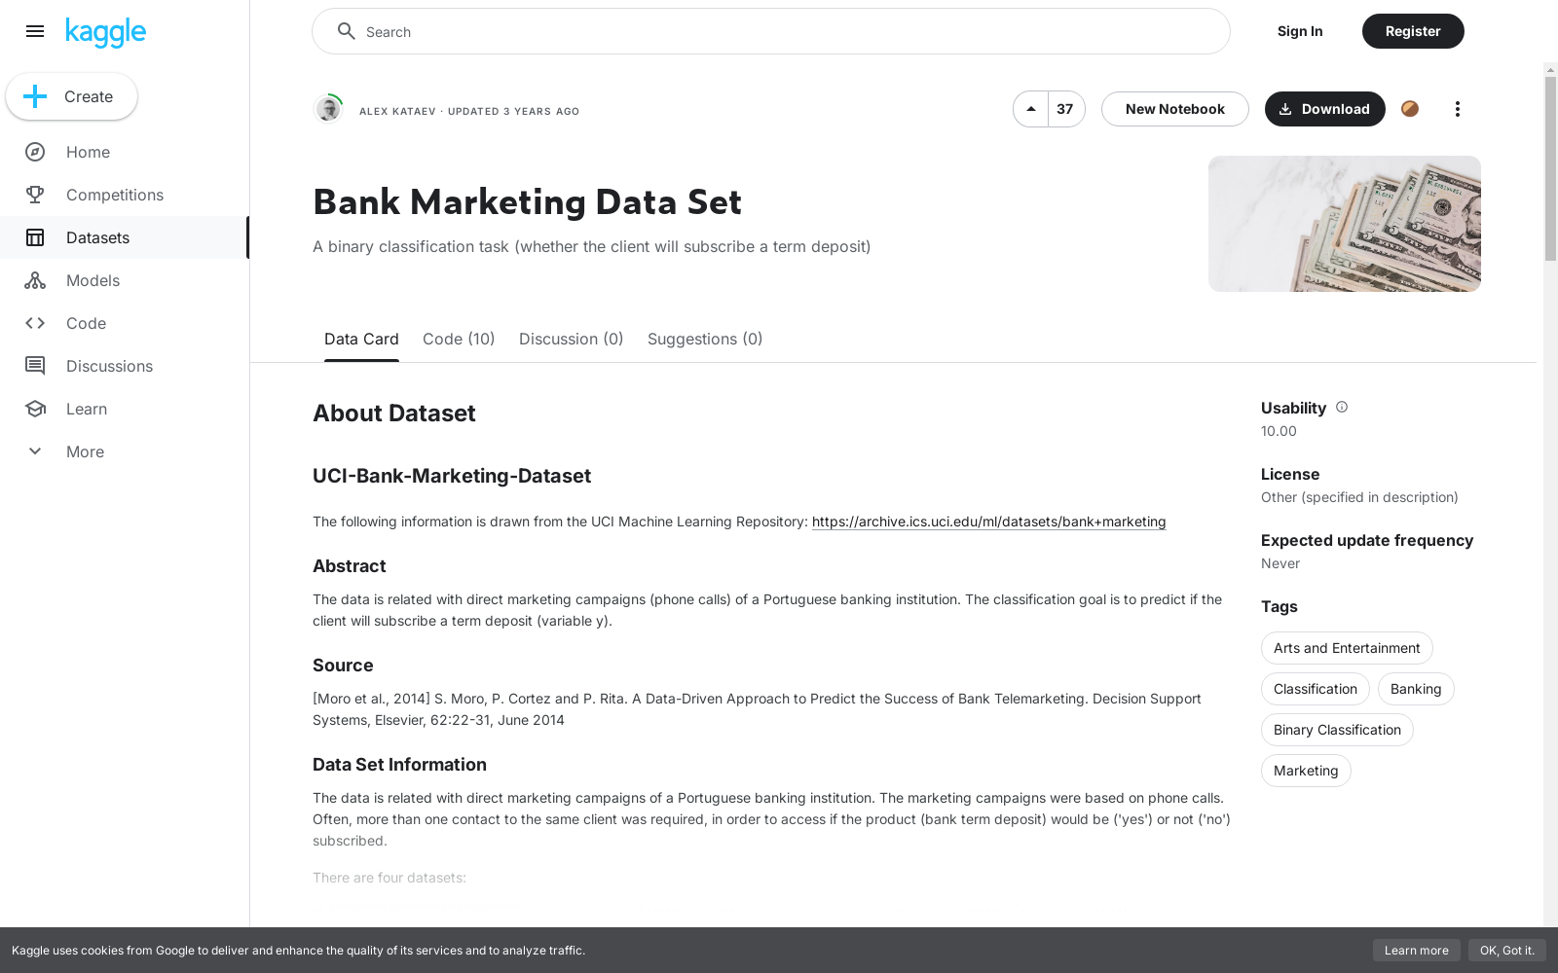Open the UCI bank marketing repository link

point(988,522)
